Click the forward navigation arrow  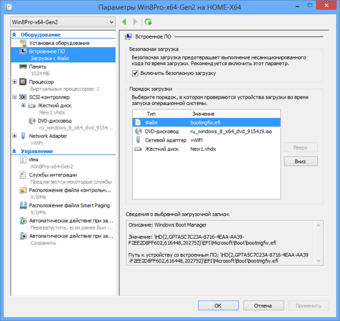coord(135,22)
